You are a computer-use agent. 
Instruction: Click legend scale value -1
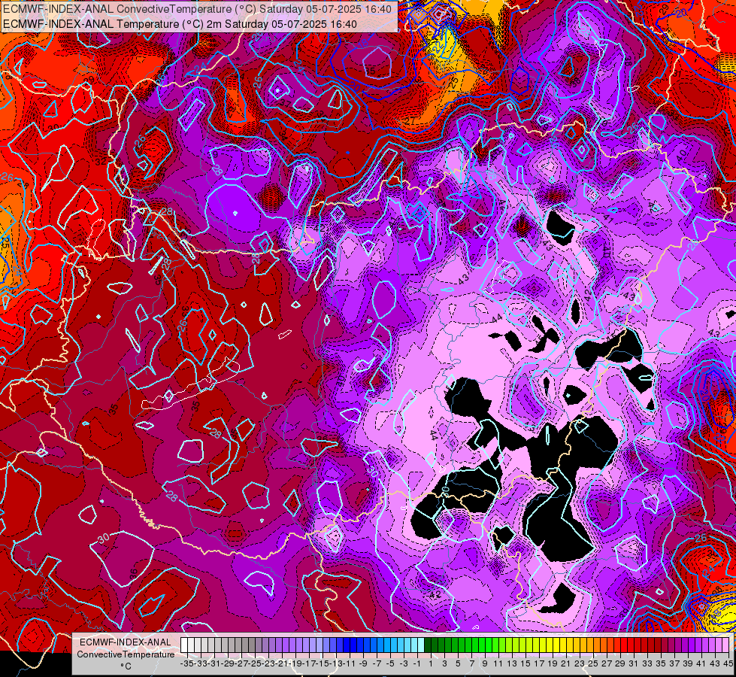pos(416,663)
